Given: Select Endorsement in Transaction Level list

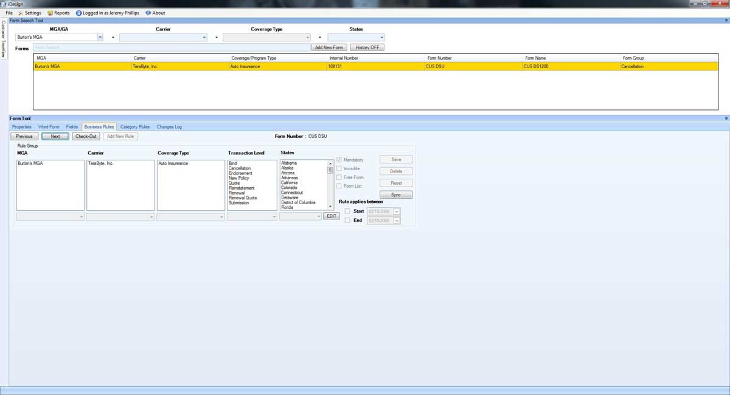Looking at the screenshot, I should pos(240,173).
